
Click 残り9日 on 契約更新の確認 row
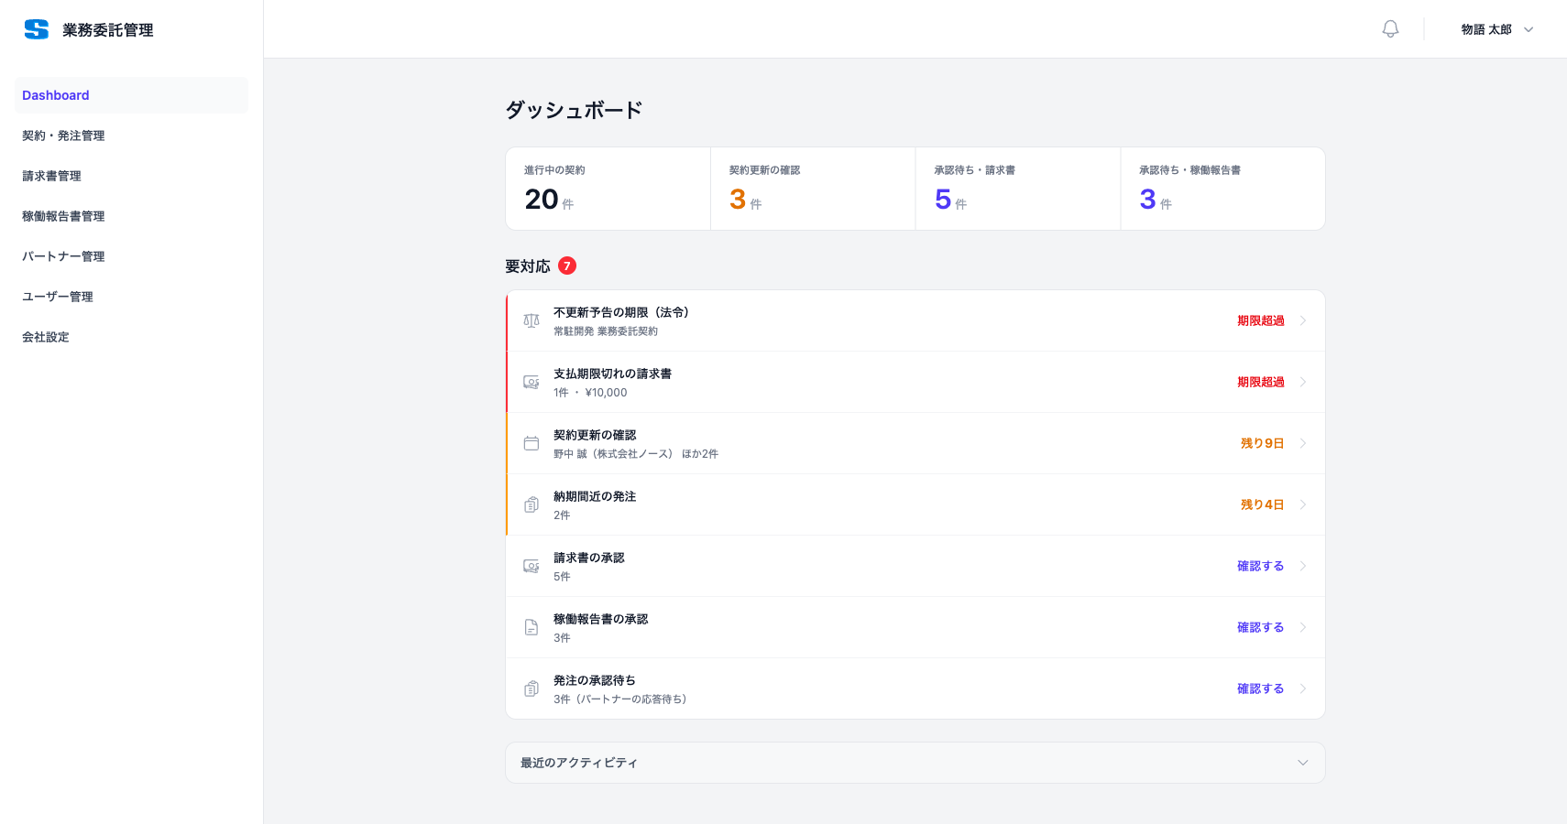1262,443
